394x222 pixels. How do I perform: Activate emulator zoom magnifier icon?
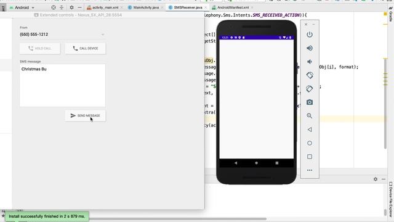click(x=310, y=116)
